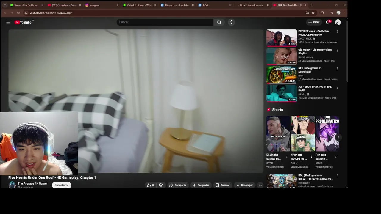Open the tab search dropdown arrow
The image size is (381, 214).
(x=5, y=5)
